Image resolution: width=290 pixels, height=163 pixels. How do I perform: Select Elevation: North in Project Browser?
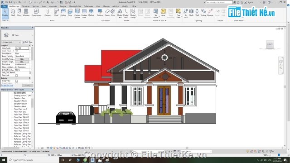point(20,101)
